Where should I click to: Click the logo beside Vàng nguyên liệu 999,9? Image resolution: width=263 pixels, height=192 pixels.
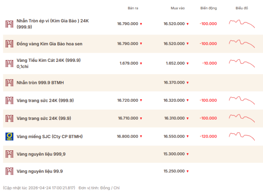click(x=9, y=154)
